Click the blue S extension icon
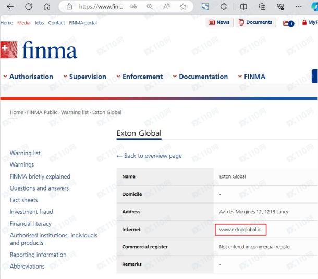The width and height of the screenshot is (318, 279). coord(205,7)
